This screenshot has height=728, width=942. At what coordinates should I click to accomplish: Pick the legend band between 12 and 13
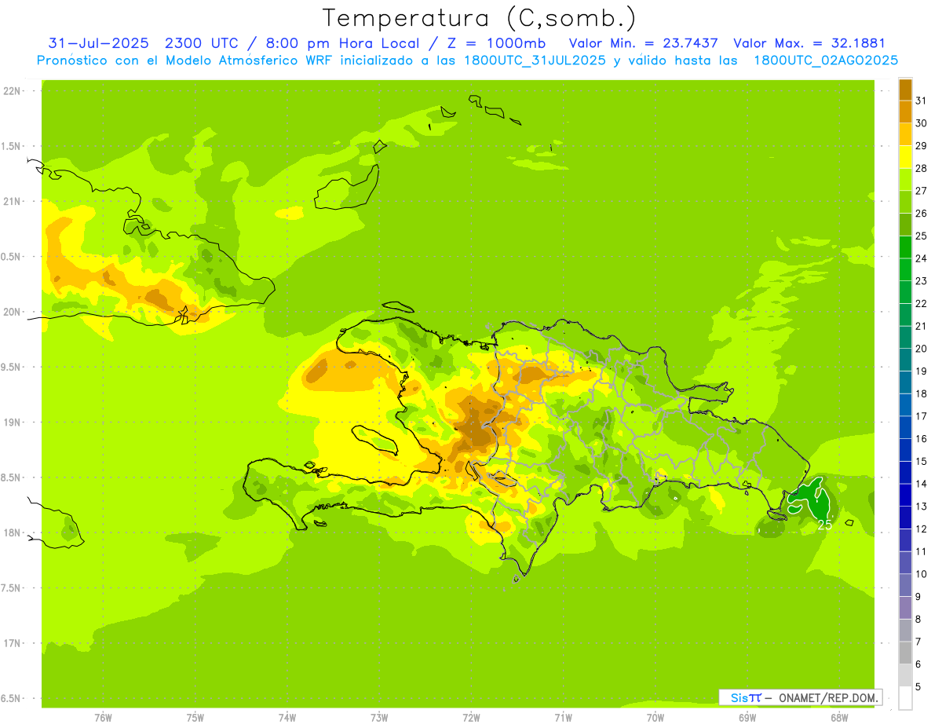coord(905,517)
